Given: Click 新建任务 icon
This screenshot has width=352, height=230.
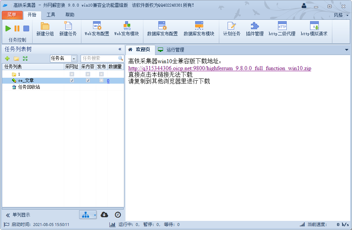Looking at the screenshot, I should [68, 26].
